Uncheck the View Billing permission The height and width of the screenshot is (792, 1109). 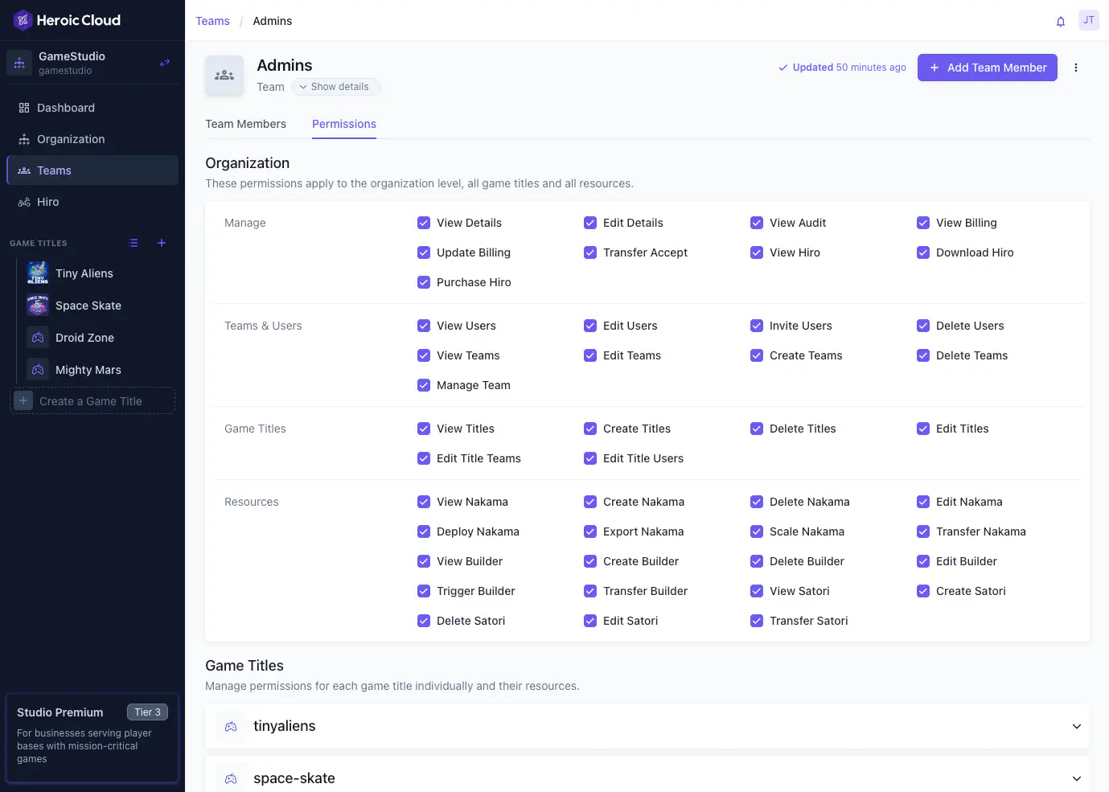[922, 223]
